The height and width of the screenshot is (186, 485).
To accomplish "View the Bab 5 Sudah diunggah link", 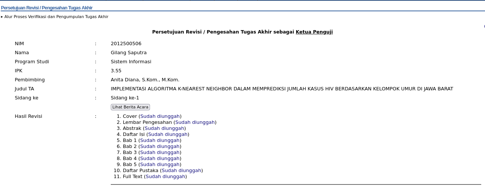I will click(x=160, y=165).
